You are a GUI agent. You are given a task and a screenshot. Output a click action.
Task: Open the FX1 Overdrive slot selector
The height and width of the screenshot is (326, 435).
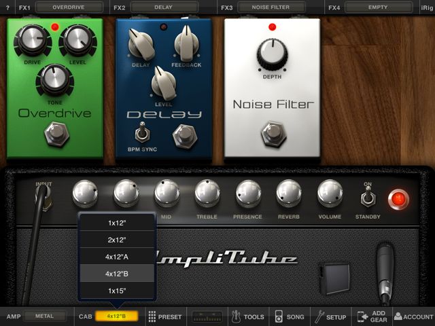point(69,7)
